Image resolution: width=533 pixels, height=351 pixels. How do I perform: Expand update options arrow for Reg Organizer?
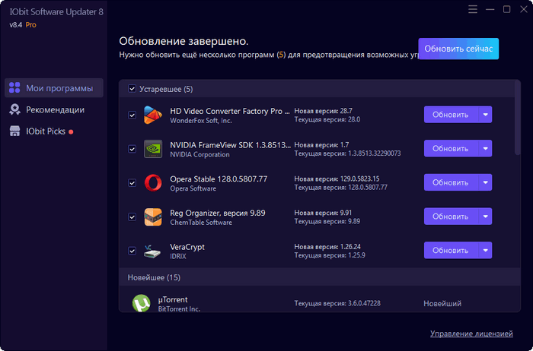pyautogui.click(x=486, y=217)
